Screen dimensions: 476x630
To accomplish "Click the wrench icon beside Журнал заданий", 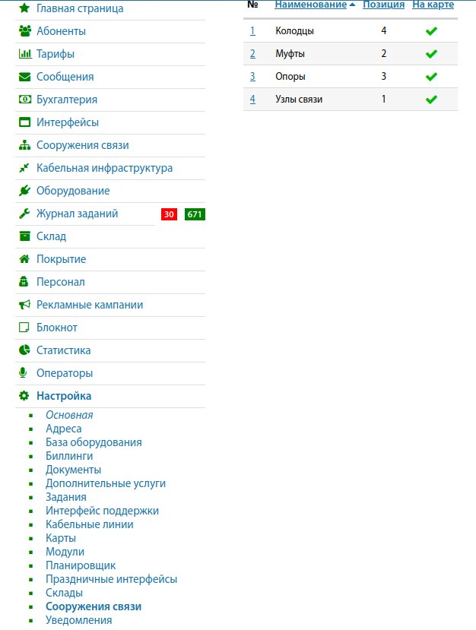I will 24,214.
